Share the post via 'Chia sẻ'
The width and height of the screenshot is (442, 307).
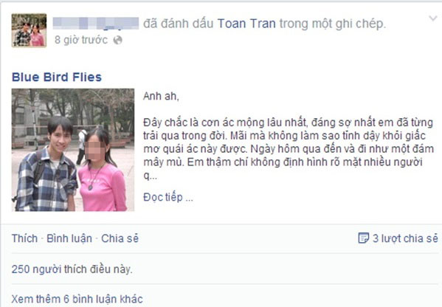coord(120,238)
